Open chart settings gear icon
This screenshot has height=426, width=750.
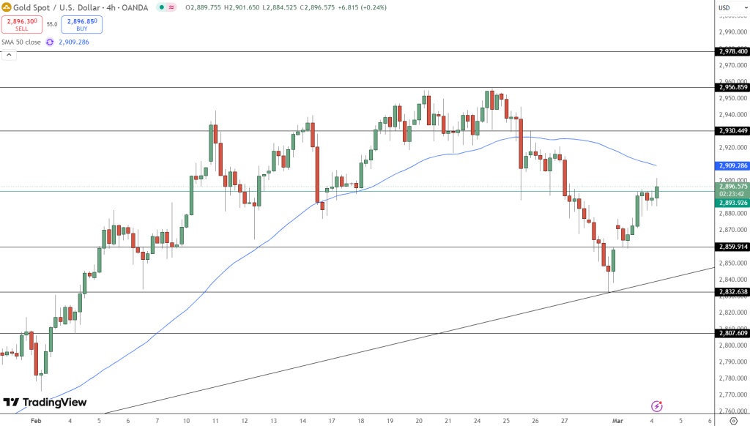coord(734,421)
